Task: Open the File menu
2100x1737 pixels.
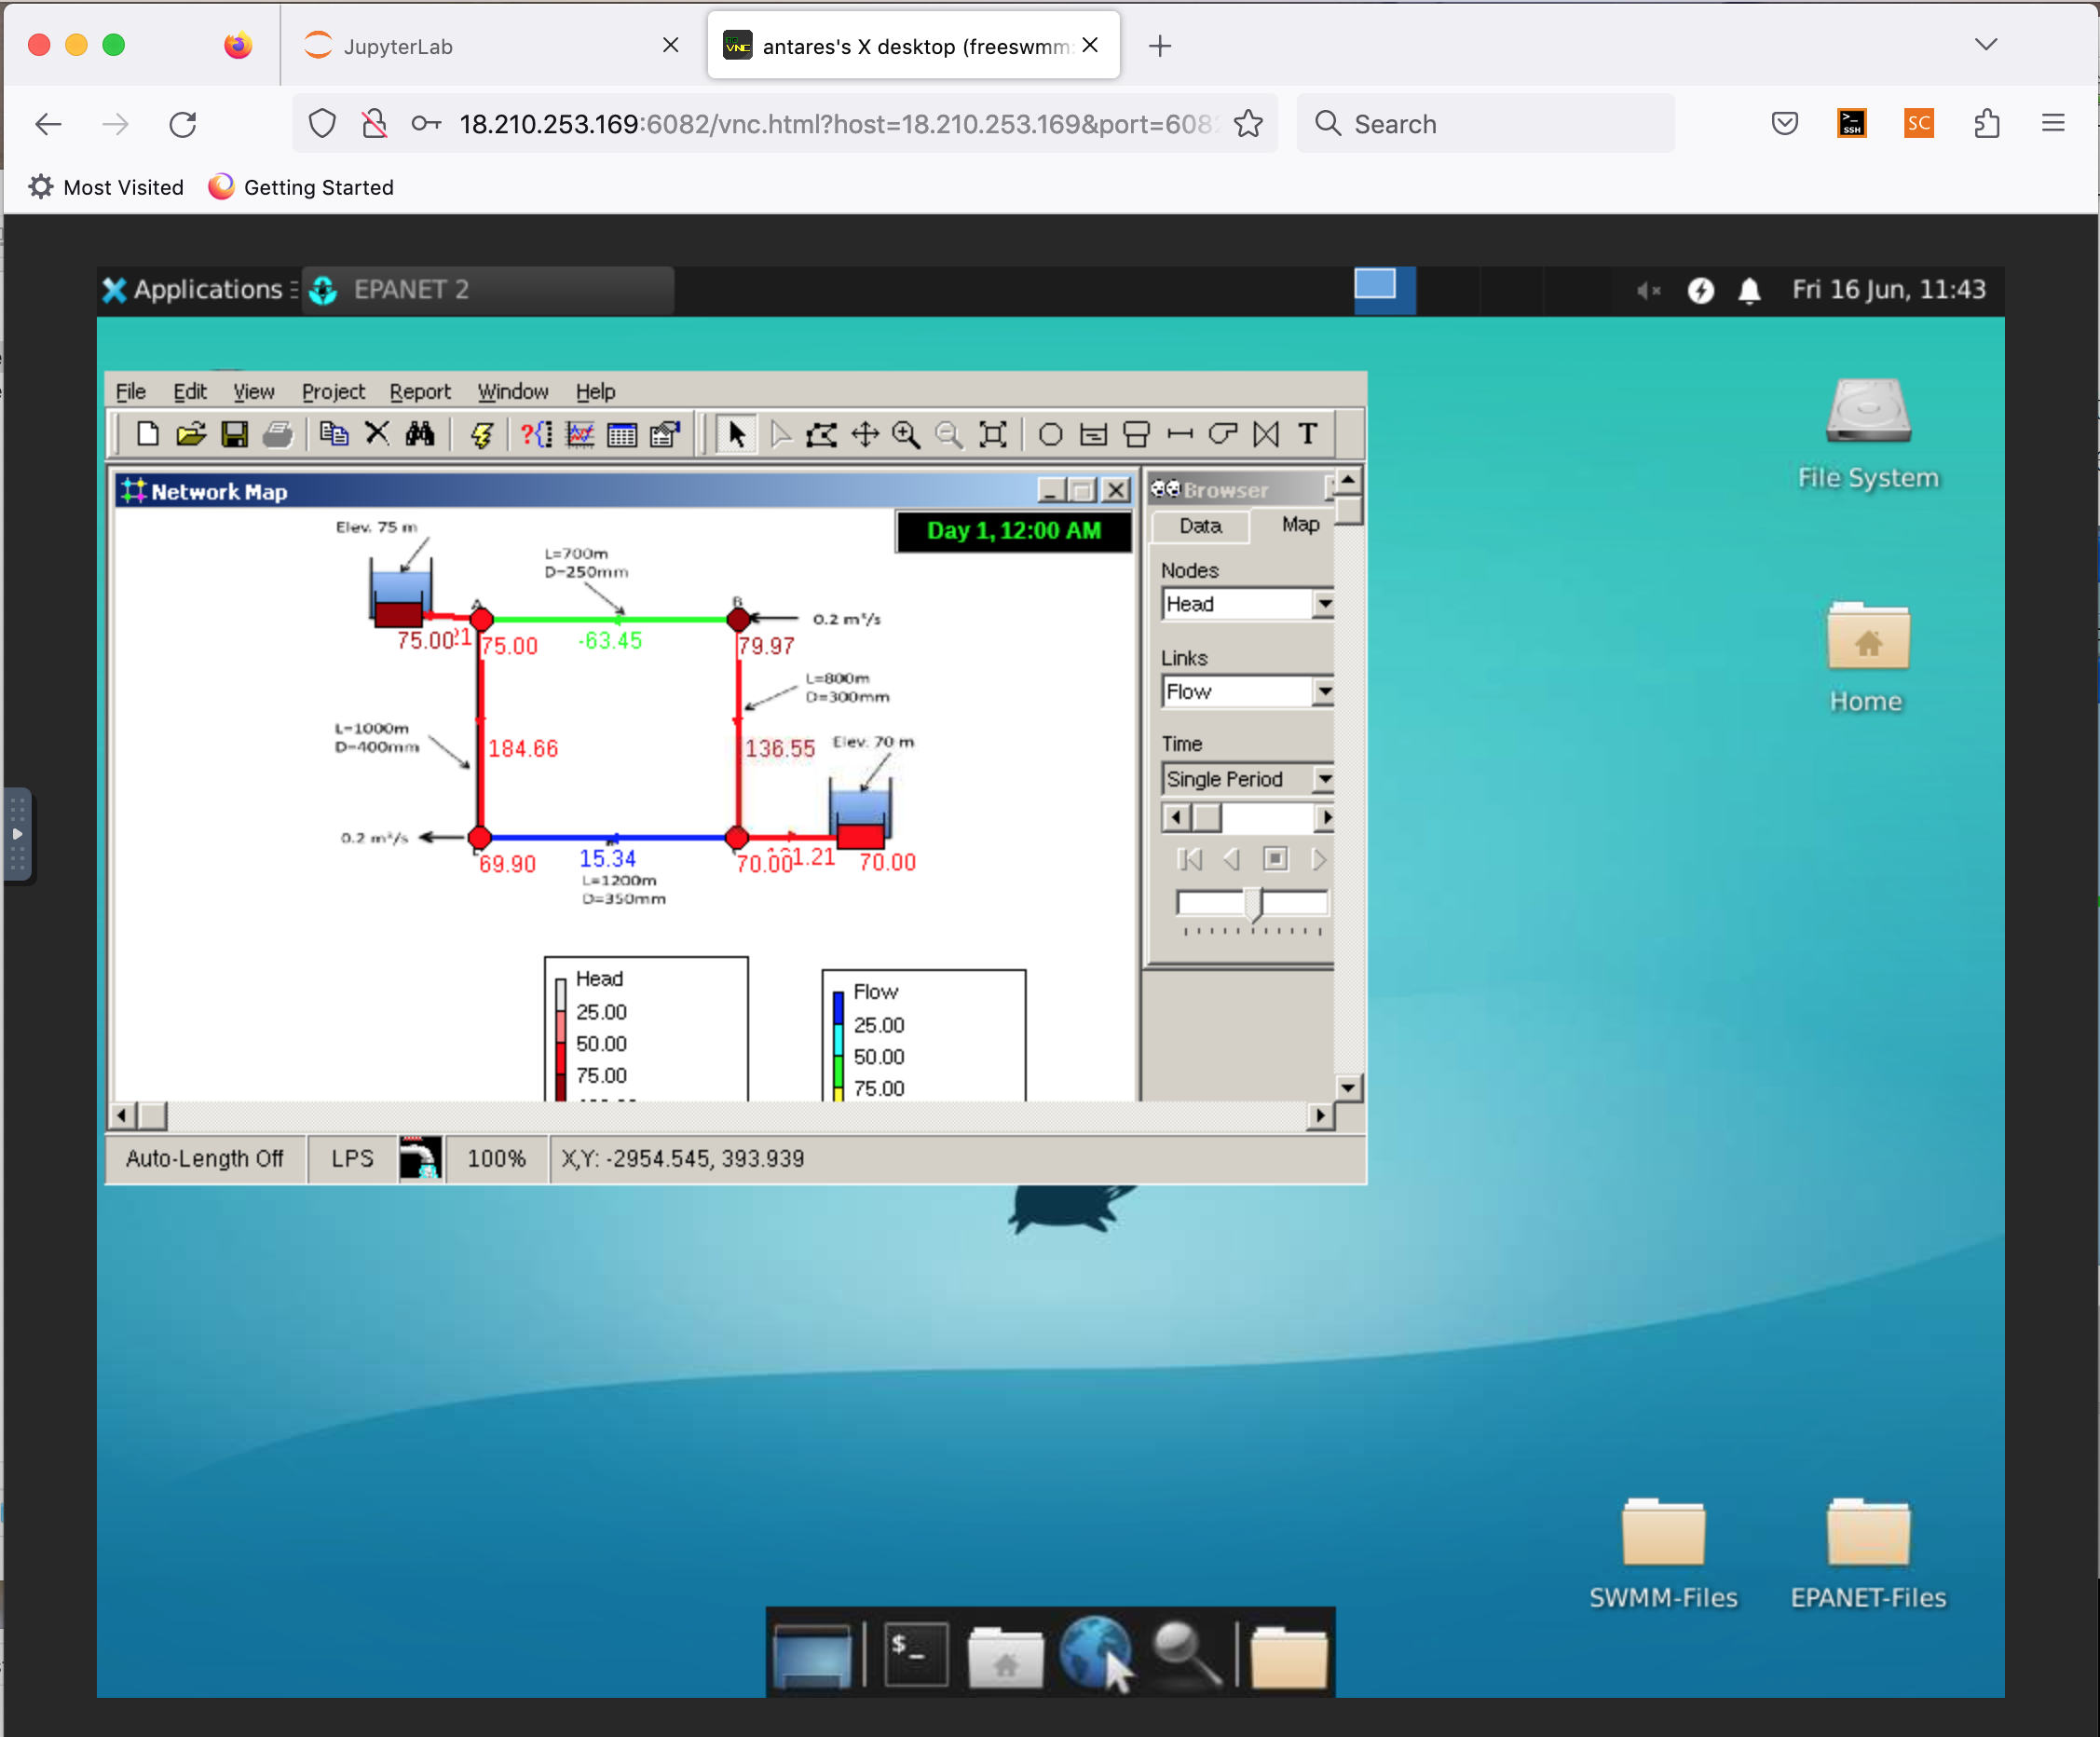Action: pyautogui.click(x=131, y=391)
